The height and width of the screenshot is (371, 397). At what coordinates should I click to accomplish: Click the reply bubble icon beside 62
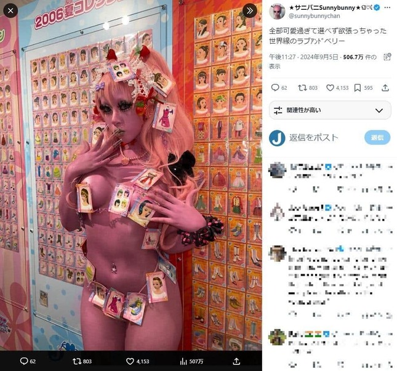[x=275, y=87]
